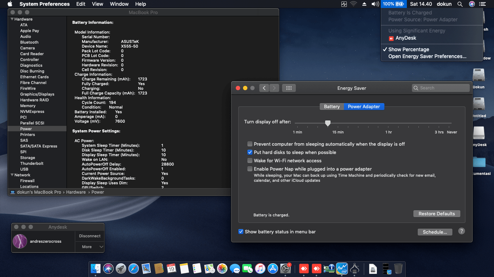The height and width of the screenshot is (277, 494).
Task: Enable Prevent computer from sleeping automatically
Action: [250, 144]
